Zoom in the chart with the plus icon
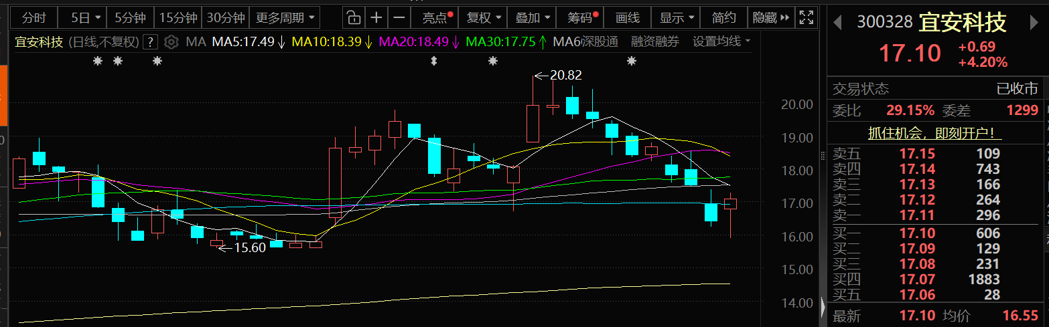Screen dimensions: 1049x327 click(377, 17)
